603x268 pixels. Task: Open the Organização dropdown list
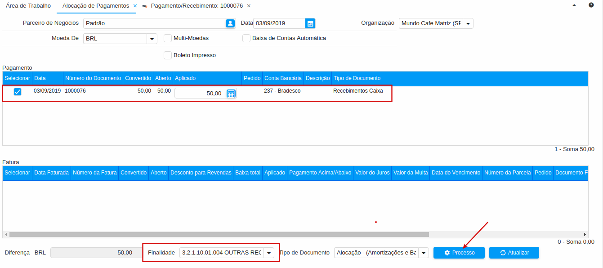(468, 23)
